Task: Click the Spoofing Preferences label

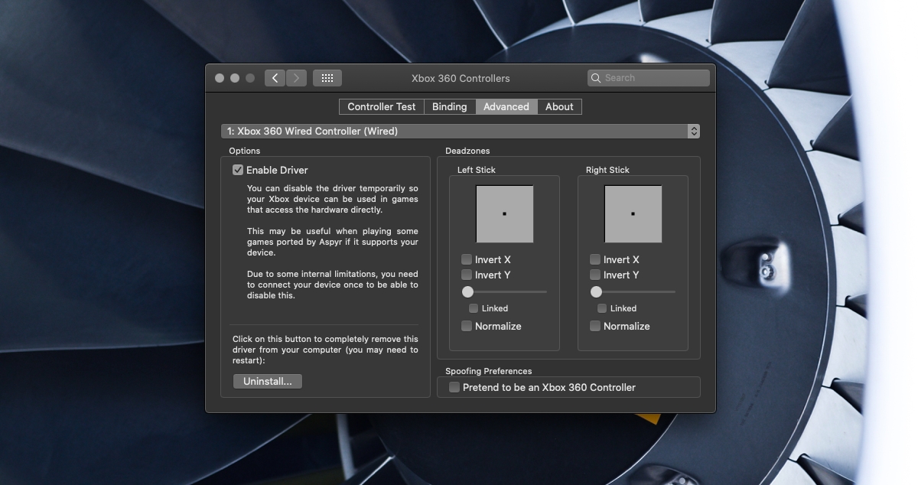Action: 489,371
